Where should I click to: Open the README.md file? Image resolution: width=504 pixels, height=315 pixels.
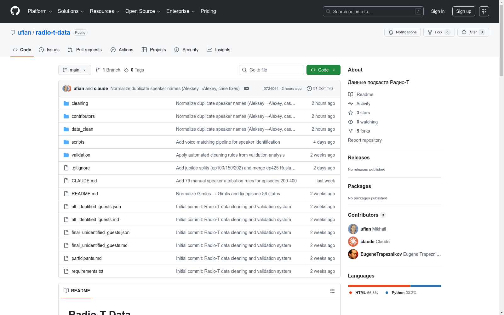[85, 194]
